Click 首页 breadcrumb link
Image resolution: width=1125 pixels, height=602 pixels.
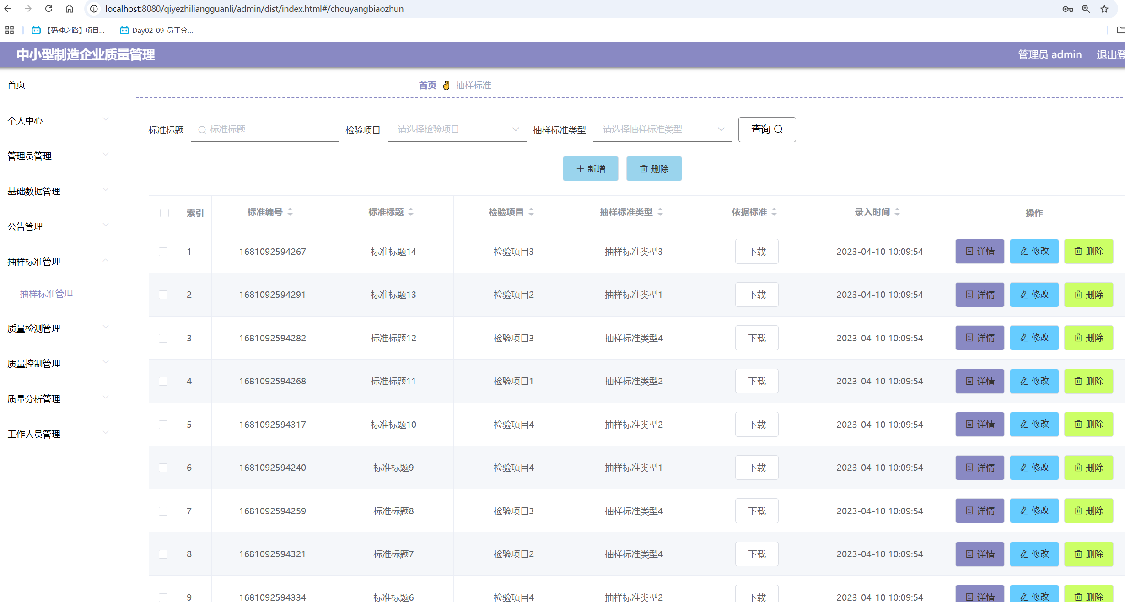tap(427, 85)
